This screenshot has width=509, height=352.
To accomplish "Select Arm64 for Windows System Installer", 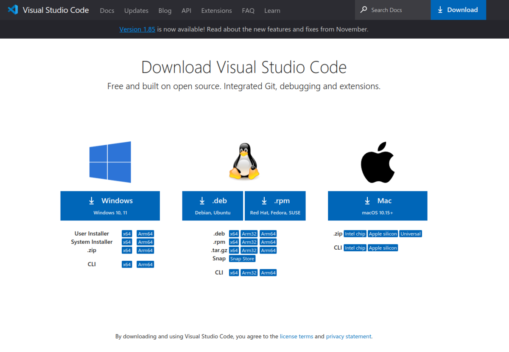I will coord(145,242).
